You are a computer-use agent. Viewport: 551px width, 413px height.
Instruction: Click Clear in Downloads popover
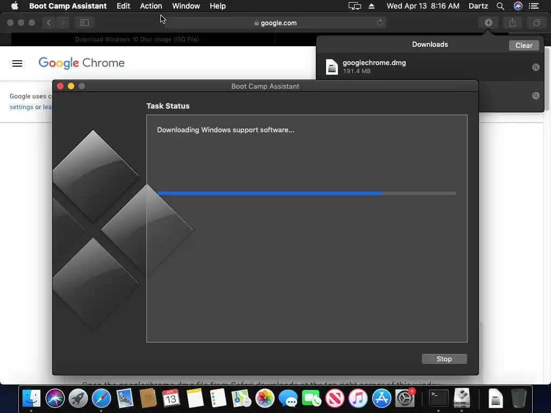(524, 45)
